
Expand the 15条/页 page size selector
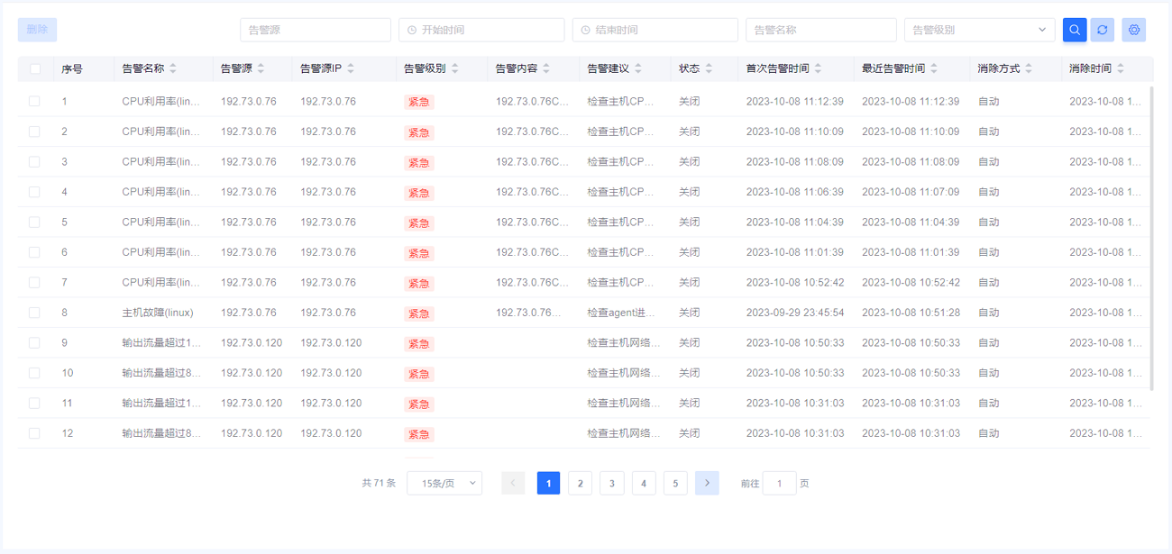(444, 484)
